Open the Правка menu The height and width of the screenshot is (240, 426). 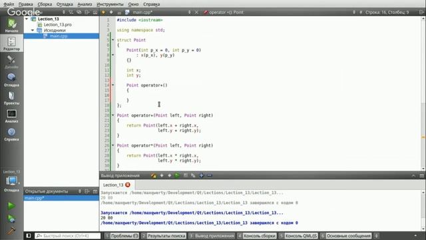click(25, 4)
